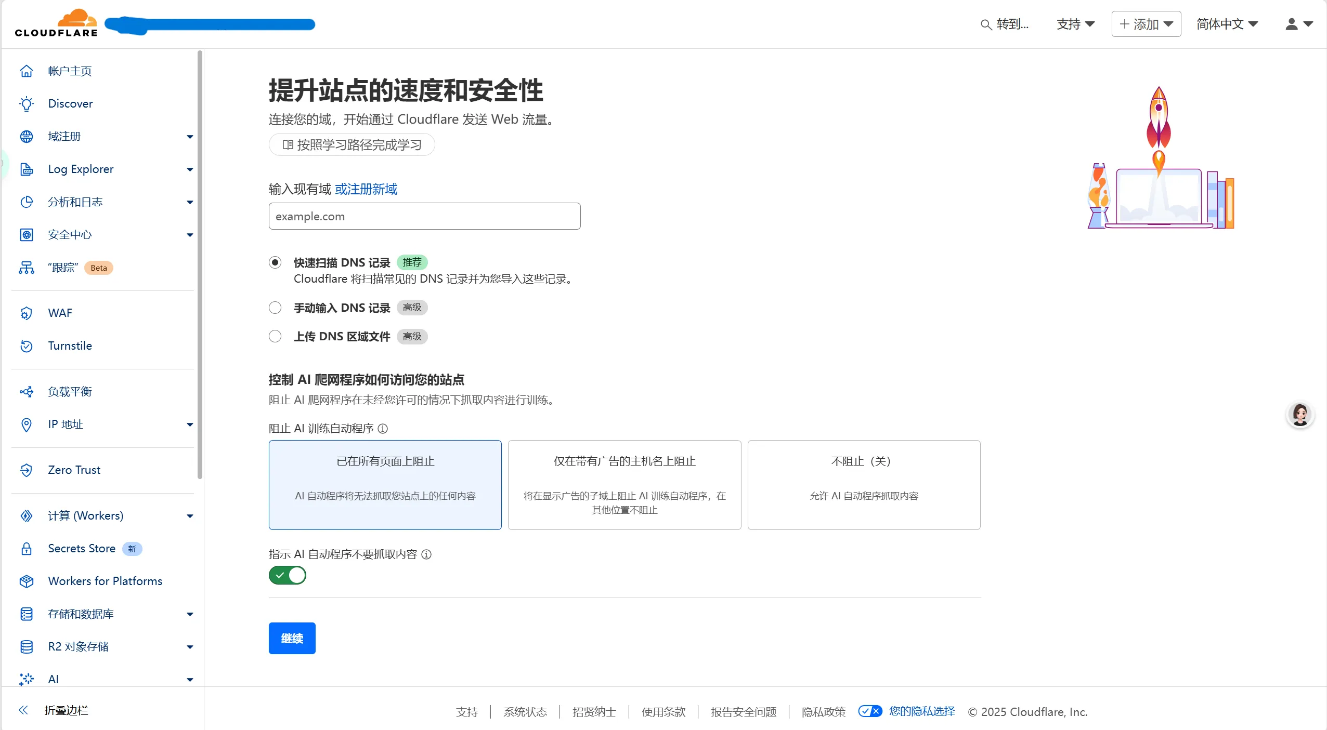Open the 系统状态 footer link
This screenshot has width=1327, height=730.
pos(525,712)
